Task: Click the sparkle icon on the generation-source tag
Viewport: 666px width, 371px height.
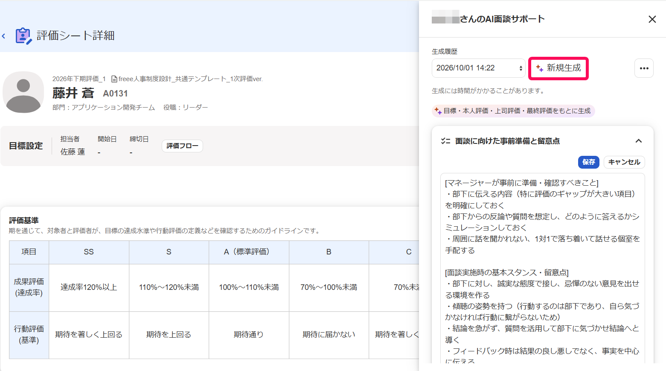Action: coord(438,111)
